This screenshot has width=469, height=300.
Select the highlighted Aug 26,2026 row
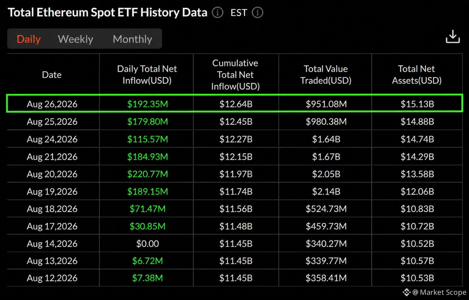pos(234,103)
